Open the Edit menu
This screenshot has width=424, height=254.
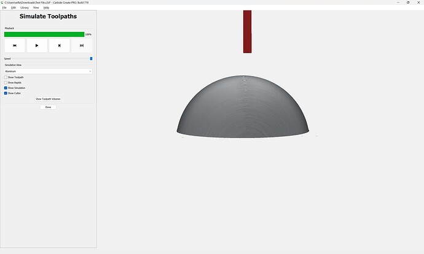14,8
